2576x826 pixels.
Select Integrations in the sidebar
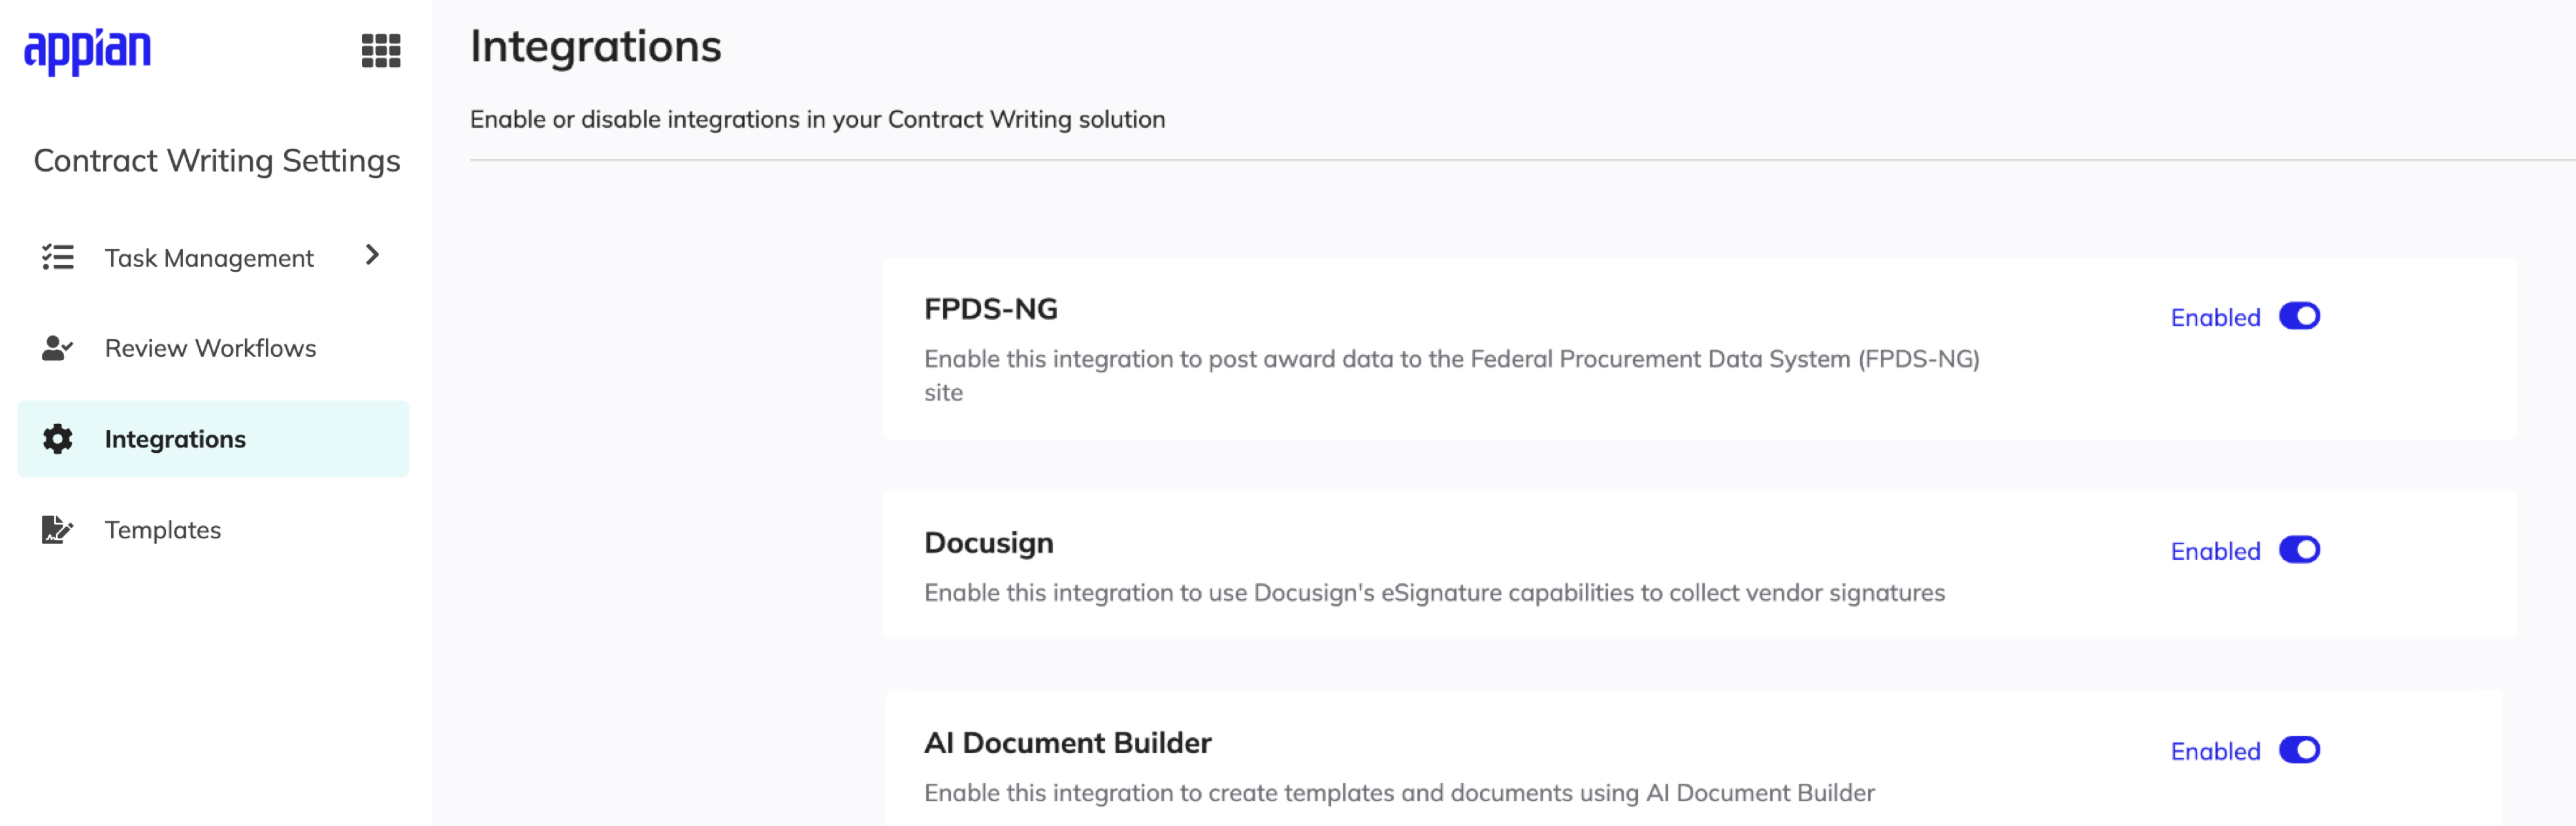coord(213,438)
